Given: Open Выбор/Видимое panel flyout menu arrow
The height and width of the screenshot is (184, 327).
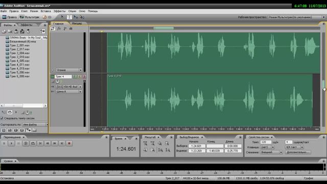Looking at the screenshot, I should (x=240, y=137).
